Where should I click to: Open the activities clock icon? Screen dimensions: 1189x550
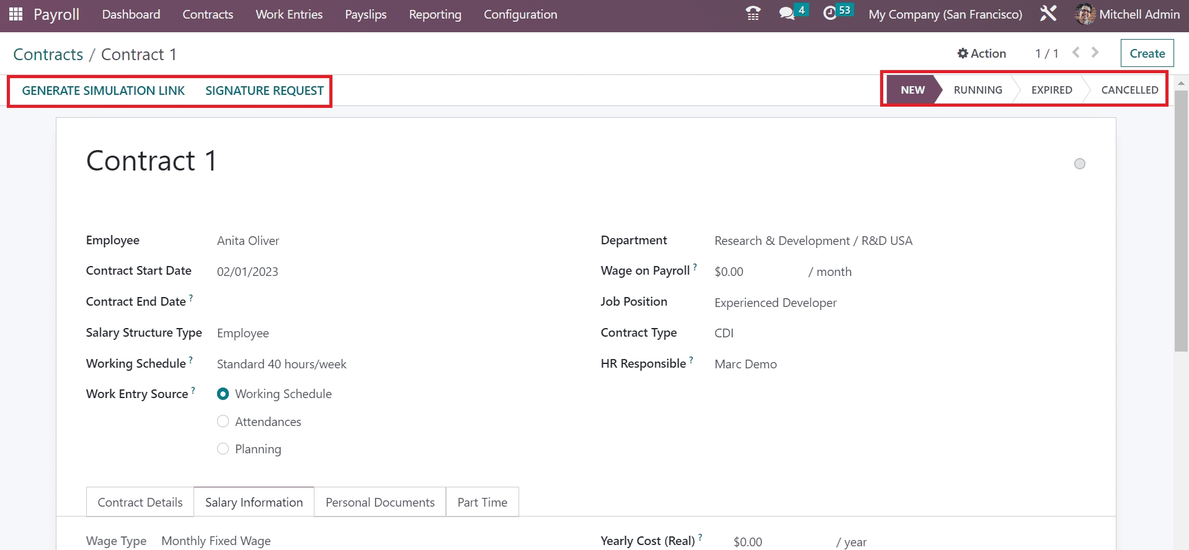point(830,14)
